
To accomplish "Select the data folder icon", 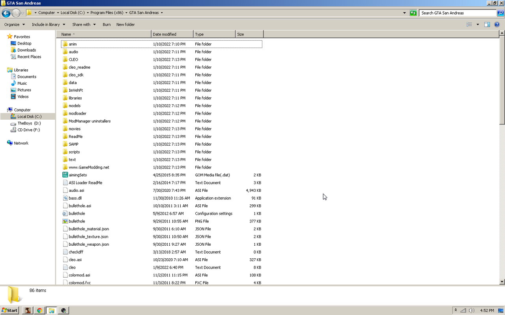I will coord(65,83).
